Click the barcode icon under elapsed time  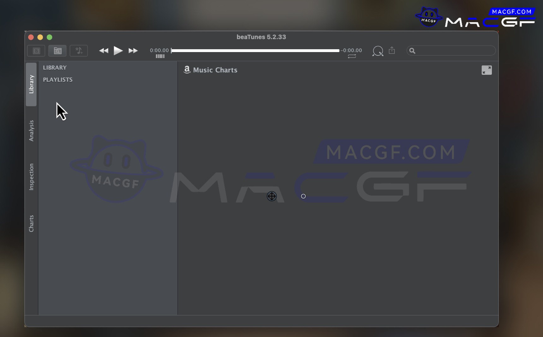160,56
